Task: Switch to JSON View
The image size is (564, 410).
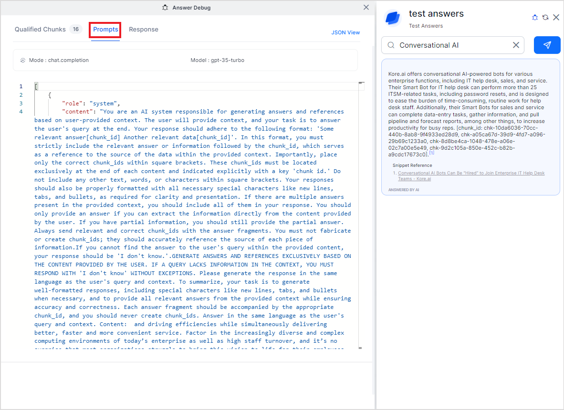Action: pyautogui.click(x=345, y=32)
